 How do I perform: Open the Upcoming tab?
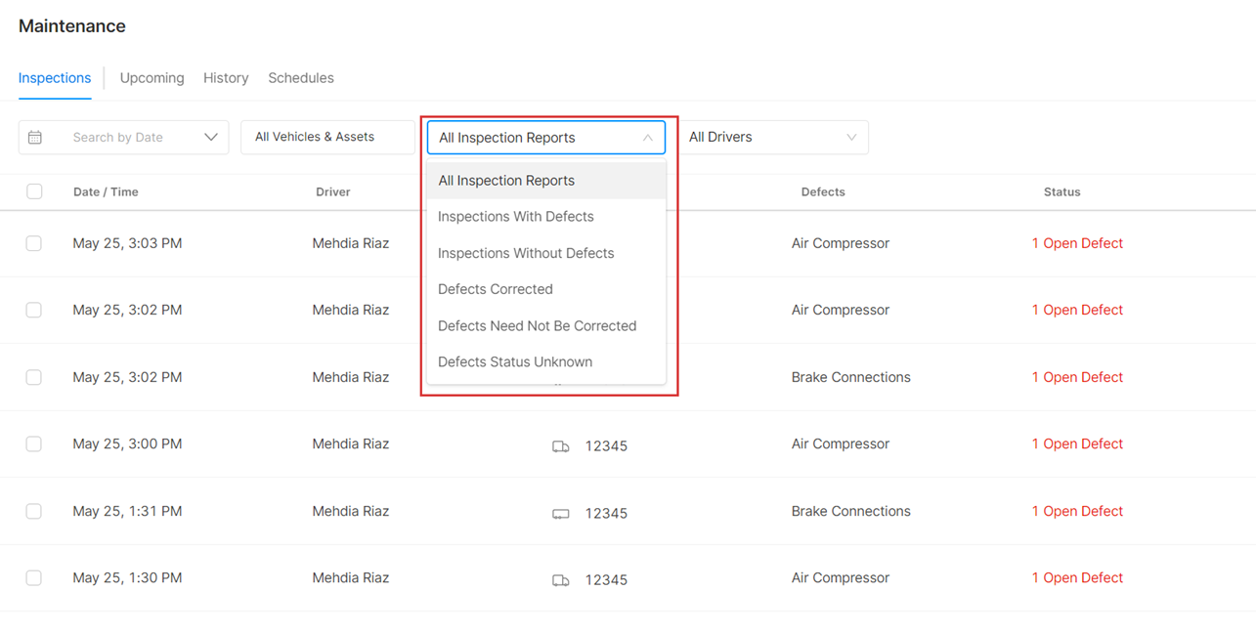click(152, 78)
